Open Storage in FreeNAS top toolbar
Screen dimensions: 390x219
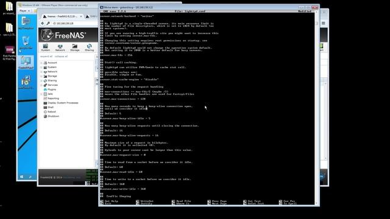(x=74, y=47)
